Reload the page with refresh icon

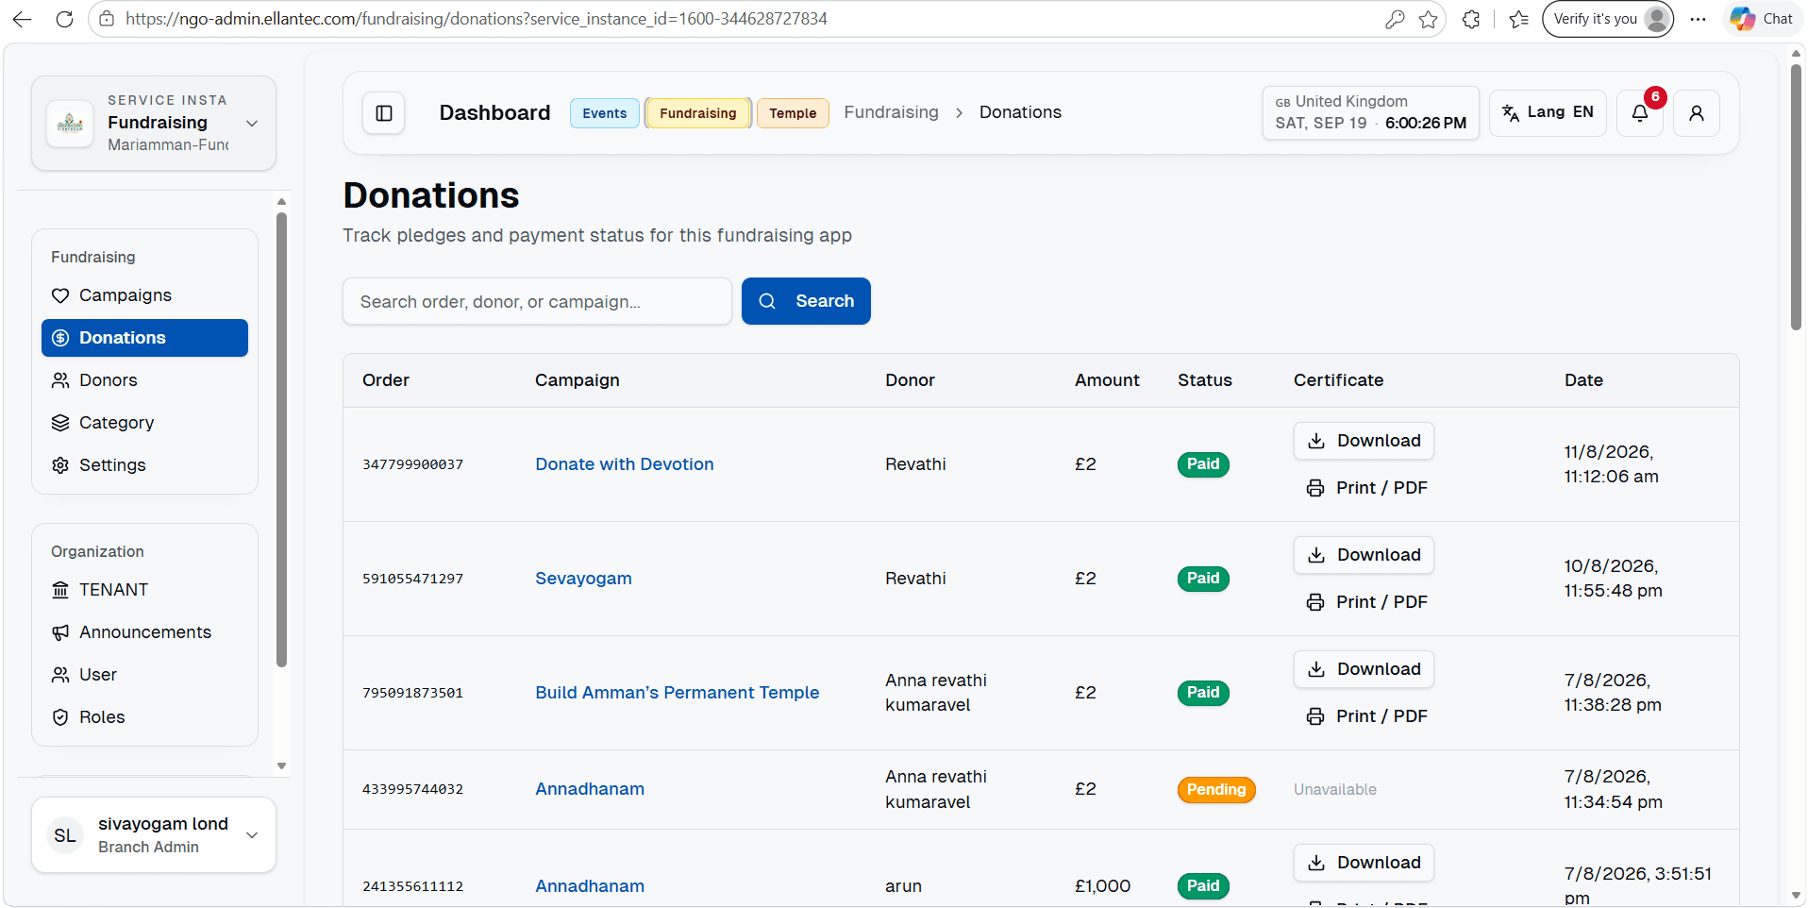point(64,19)
